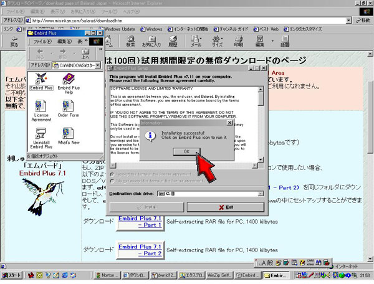Open IE Help (ヘルプ) menu
The image size is (374, 284).
(x=131, y=11)
